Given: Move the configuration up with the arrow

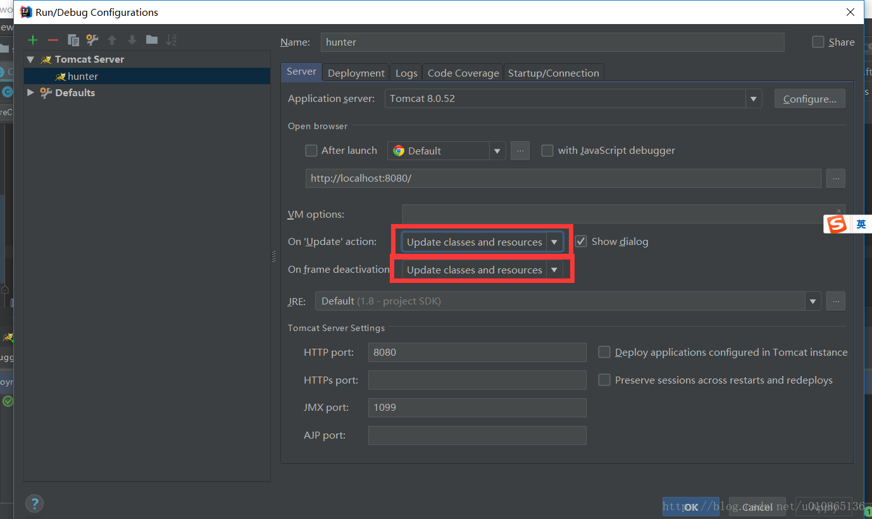Looking at the screenshot, I should (x=112, y=40).
